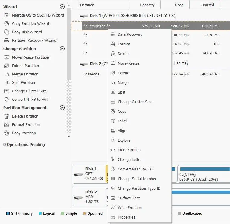
Task: Click the Logical legend color swatch
Action: point(40,213)
